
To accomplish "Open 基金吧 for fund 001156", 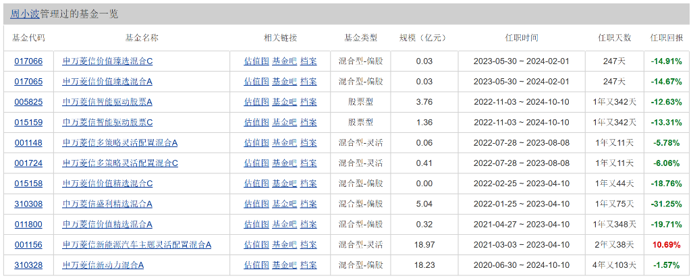I will tap(284, 245).
